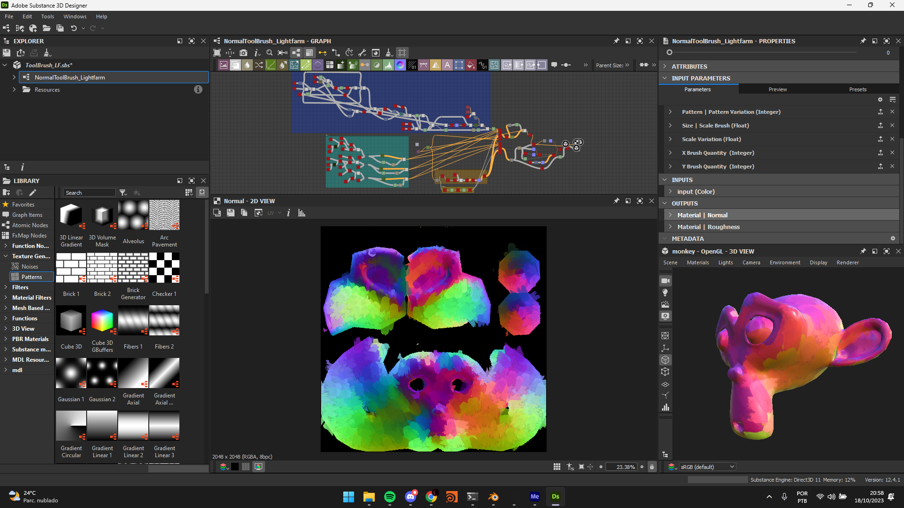904x508 pixels.
Task: Open the Materials menu in 3D view
Action: click(x=698, y=262)
